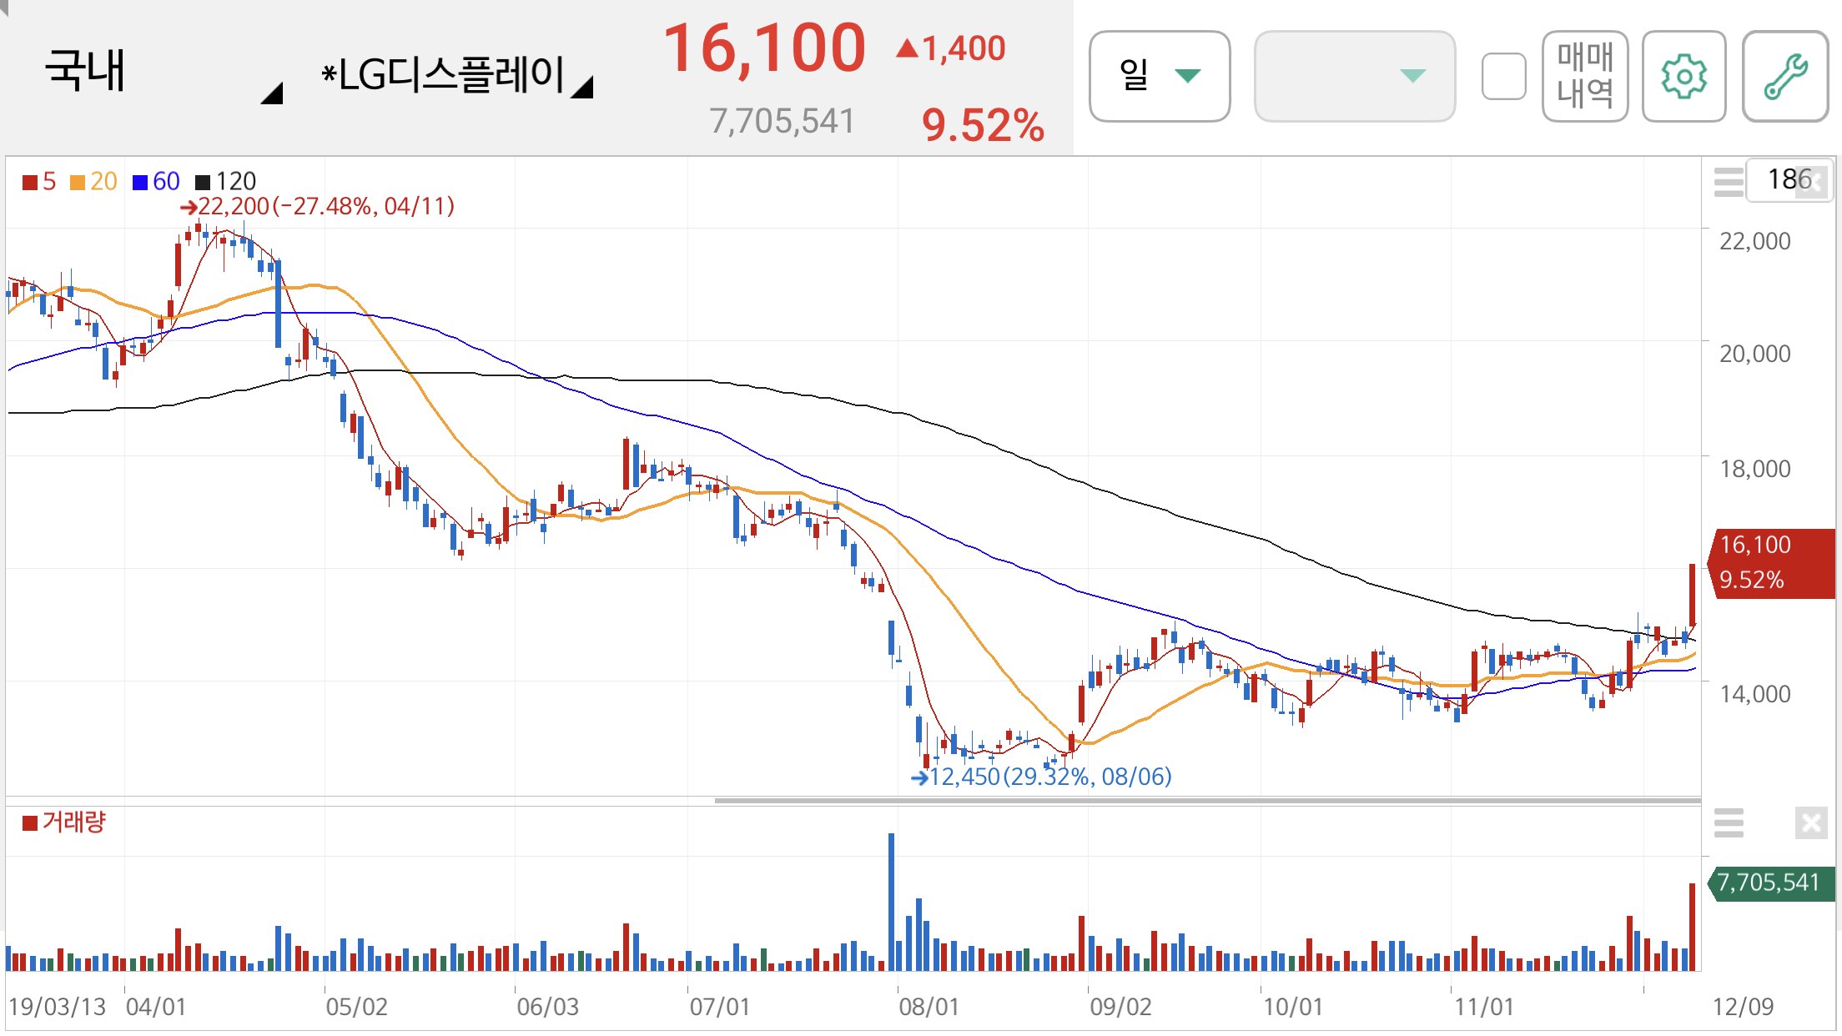The height and width of the screenshot is (1036, 1842).
Task: Click the 14,000 price axis label
Action: click(1754, 695)
